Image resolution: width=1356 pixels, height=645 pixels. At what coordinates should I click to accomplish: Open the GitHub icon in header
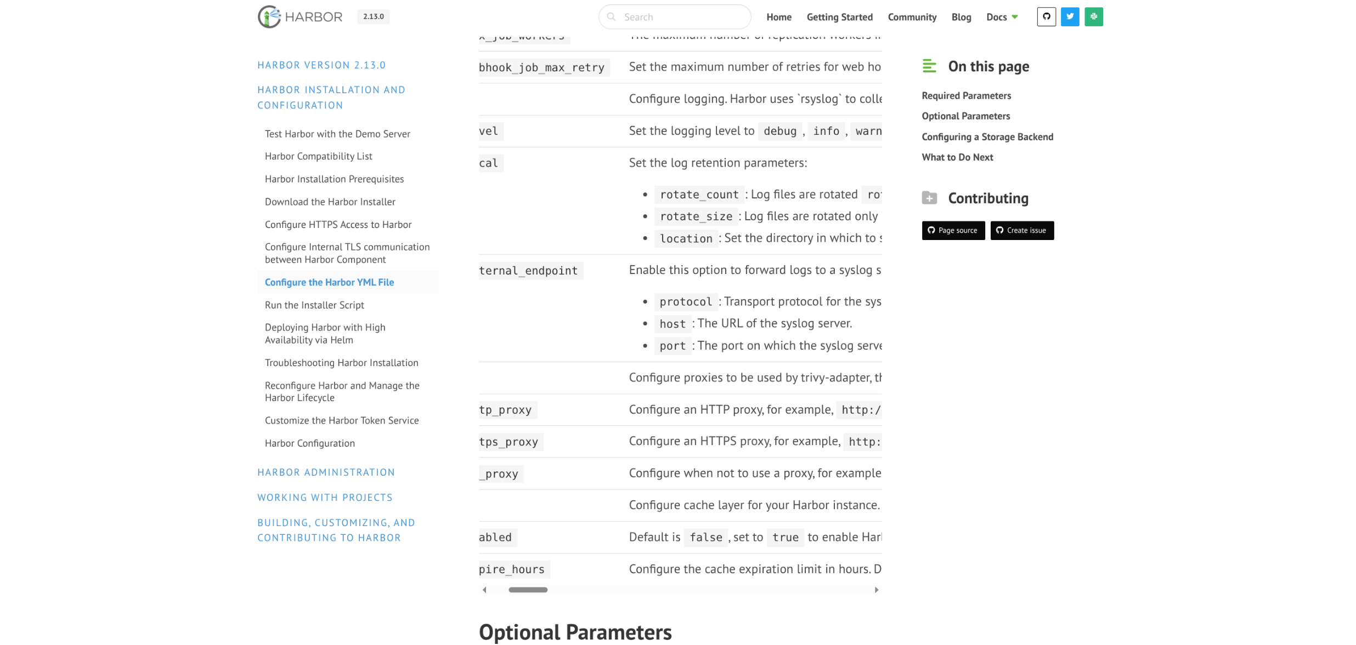[x=1046, y=17]
